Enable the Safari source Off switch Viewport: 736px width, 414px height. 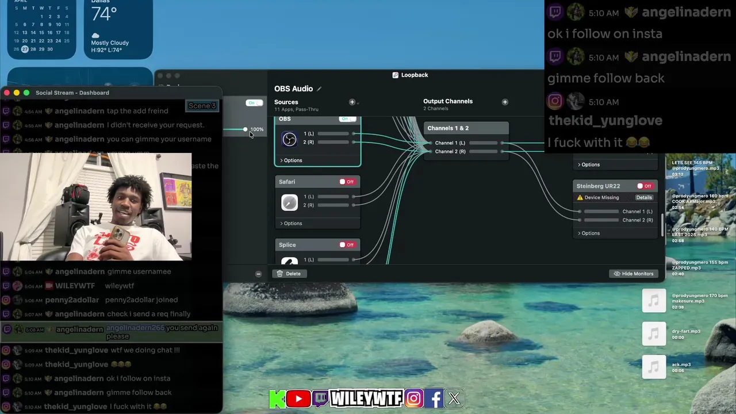tap(347, 182)
